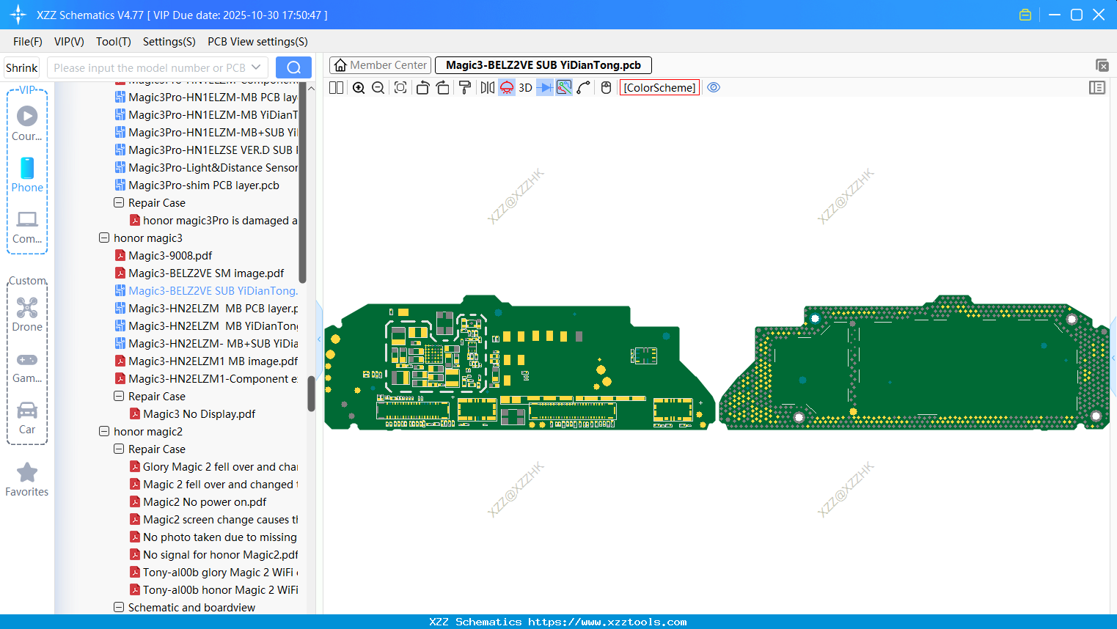Open Favorites in the sidebar
This screenshot has height=629, width=1117.
click(27, 479)
